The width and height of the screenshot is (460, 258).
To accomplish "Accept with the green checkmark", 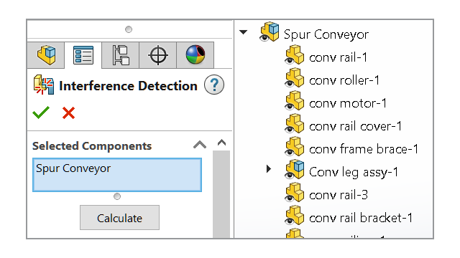I will (41, 113).
